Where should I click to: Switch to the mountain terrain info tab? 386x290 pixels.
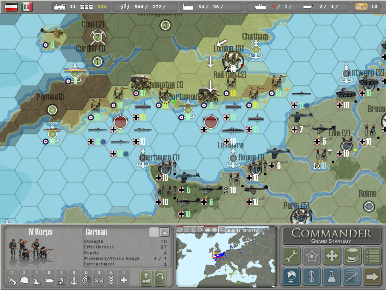(164, 232)
